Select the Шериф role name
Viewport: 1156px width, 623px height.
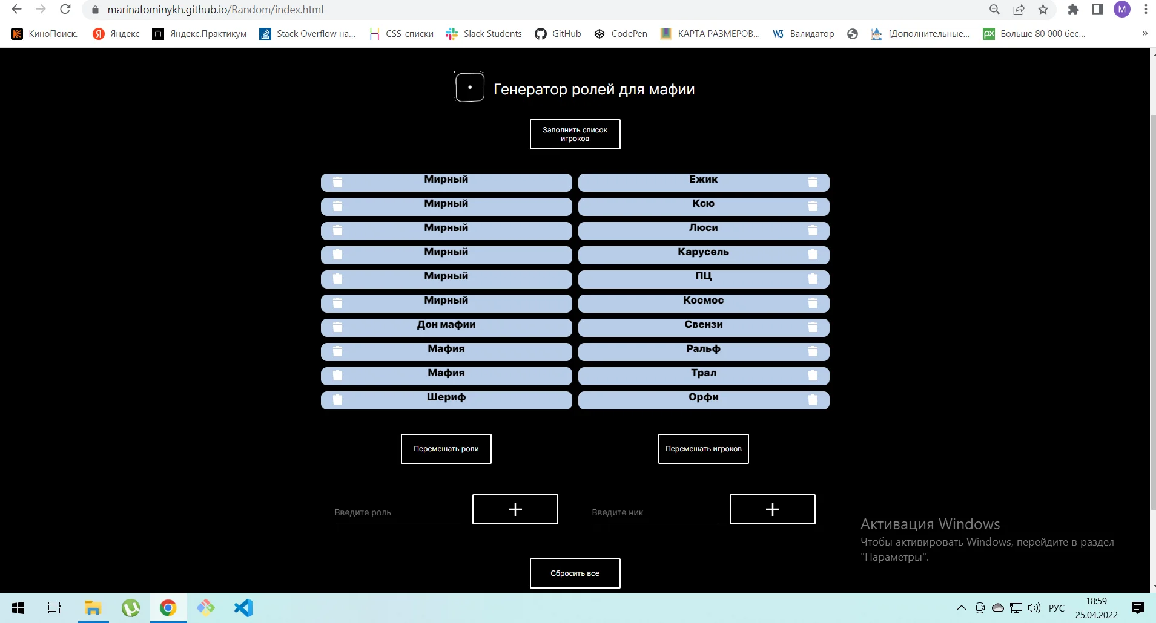click(x=446, y=397)
